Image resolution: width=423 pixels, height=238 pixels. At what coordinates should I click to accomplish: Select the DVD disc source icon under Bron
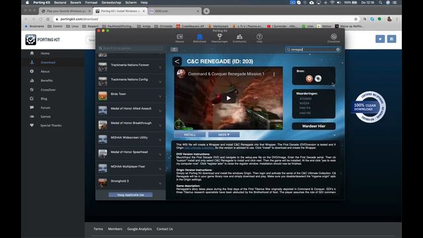click(x=318, y=79)
